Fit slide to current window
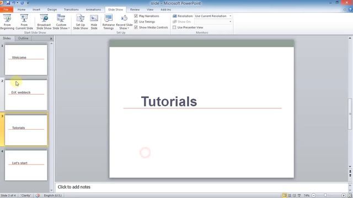Screen dimensions: 353x198 [x=350, y=196]
